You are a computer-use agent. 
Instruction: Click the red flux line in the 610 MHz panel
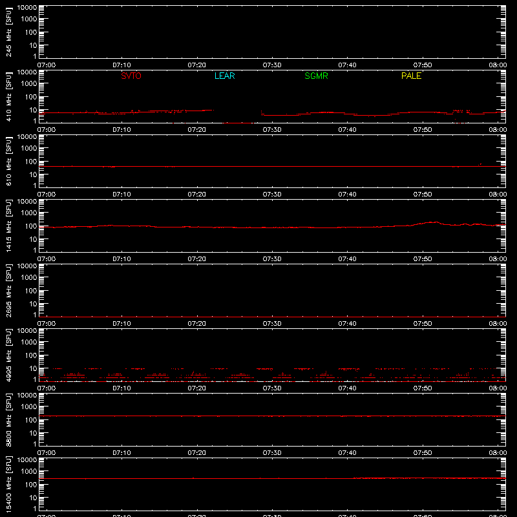pos(272,167)
